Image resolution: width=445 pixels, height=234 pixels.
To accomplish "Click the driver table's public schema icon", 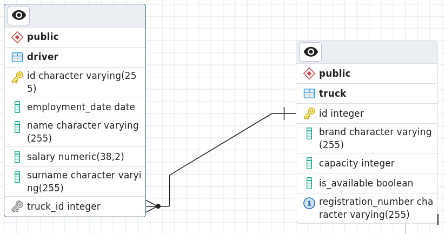I will click(17, 37).
